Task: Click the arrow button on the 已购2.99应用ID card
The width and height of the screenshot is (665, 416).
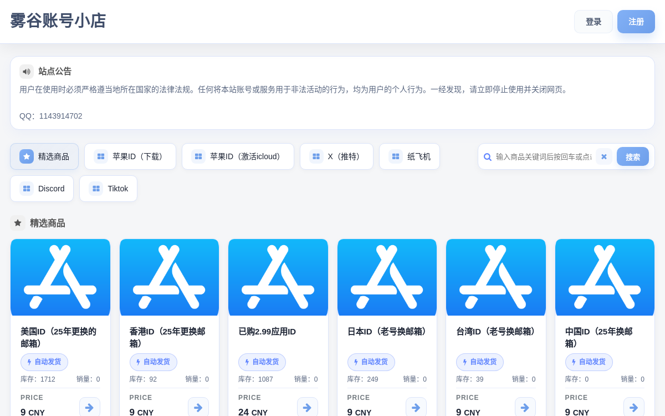Action: point(308,407)
